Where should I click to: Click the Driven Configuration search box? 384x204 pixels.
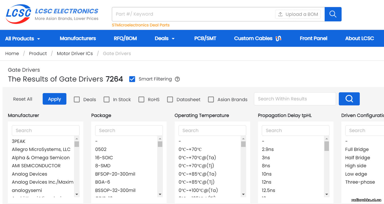pos(365,131)
